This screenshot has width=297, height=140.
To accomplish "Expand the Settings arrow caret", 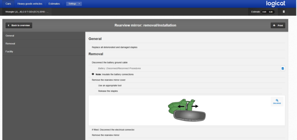I will coord(79,4).
